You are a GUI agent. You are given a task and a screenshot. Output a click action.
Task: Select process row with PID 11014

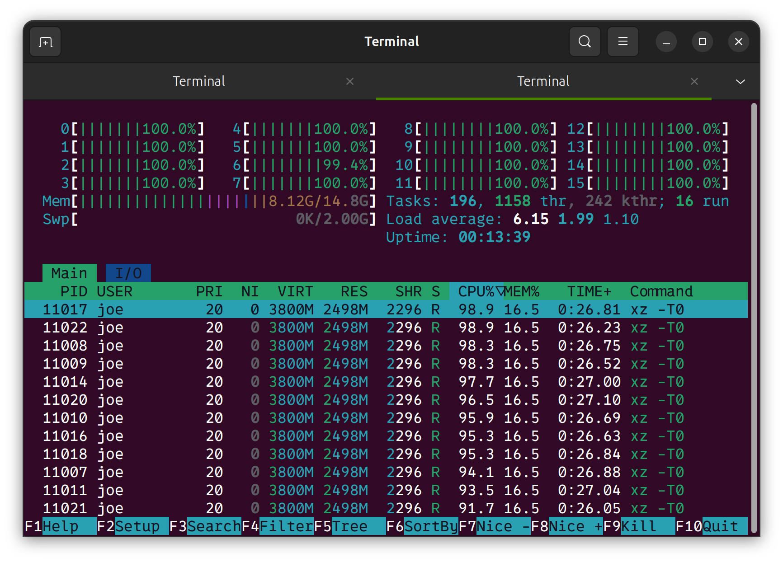click(386, 382)
